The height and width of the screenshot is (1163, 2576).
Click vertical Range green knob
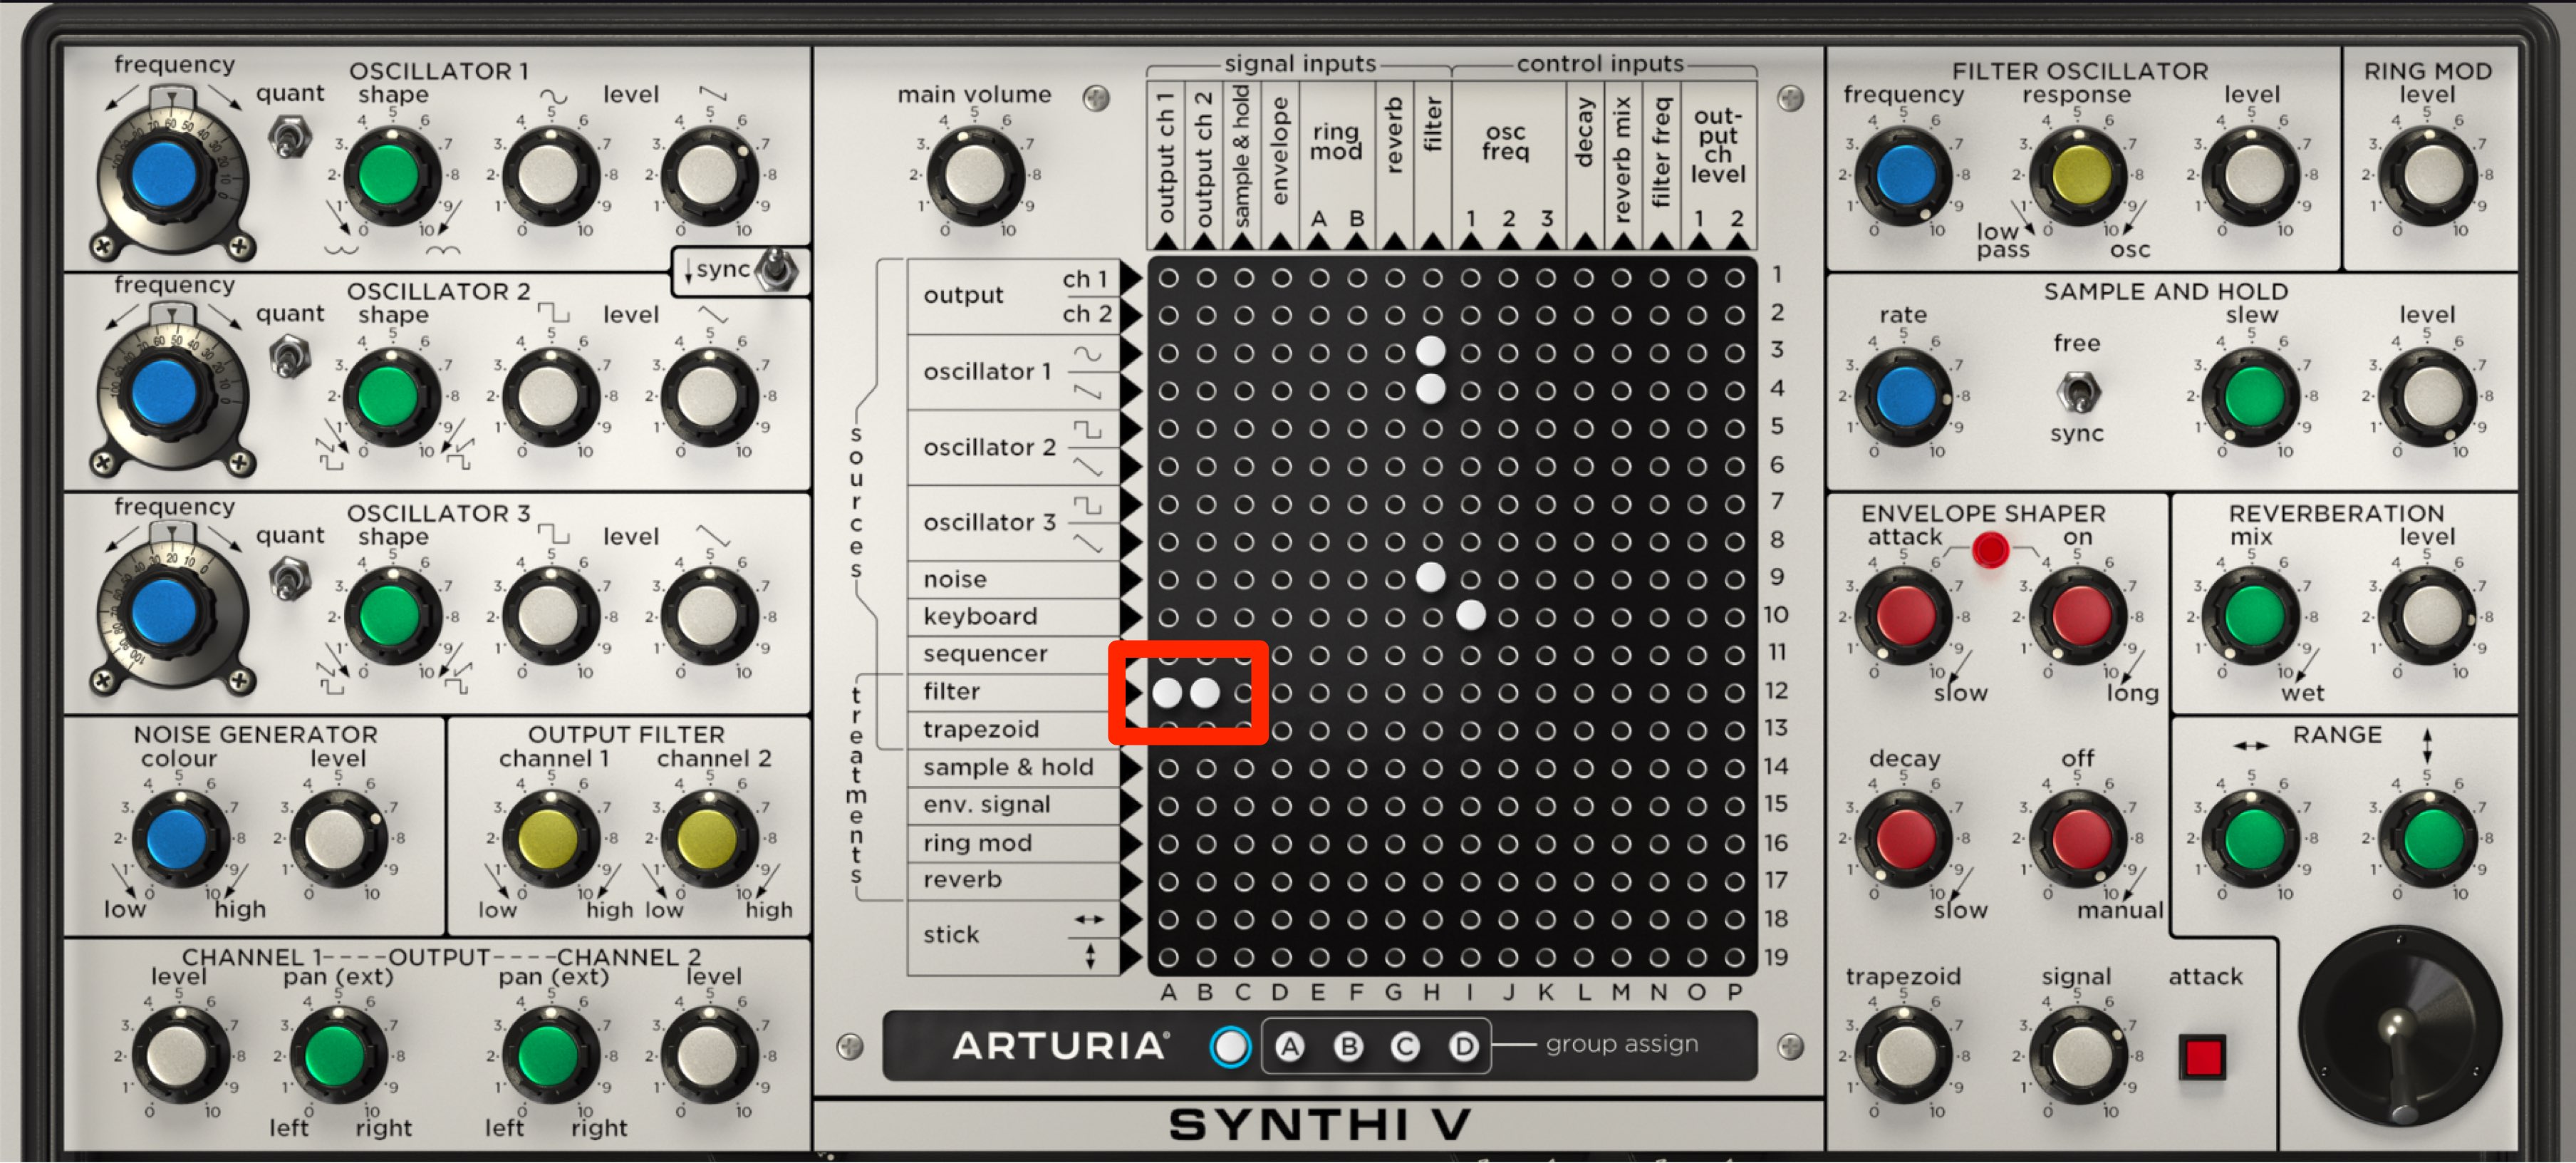(x=2427, y=838)
